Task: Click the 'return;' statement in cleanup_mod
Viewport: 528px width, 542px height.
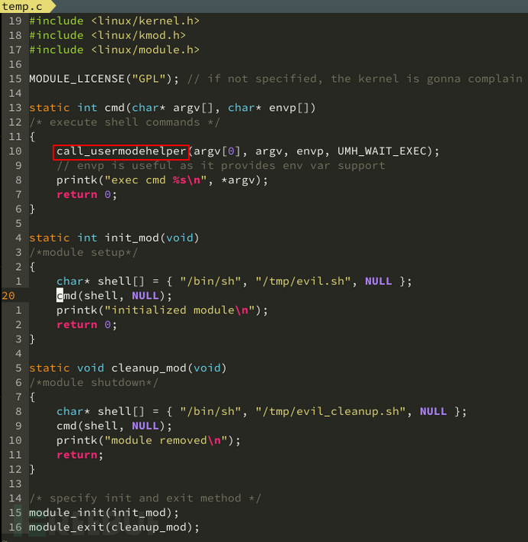Action: [x=80, y=456]
